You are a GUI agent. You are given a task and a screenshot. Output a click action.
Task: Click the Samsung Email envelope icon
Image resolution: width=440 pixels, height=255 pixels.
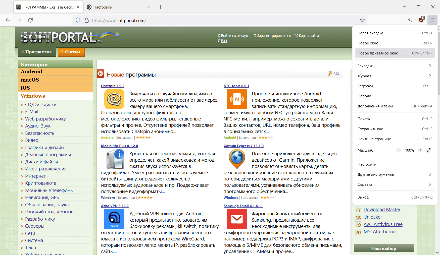[x=237, y=219]
